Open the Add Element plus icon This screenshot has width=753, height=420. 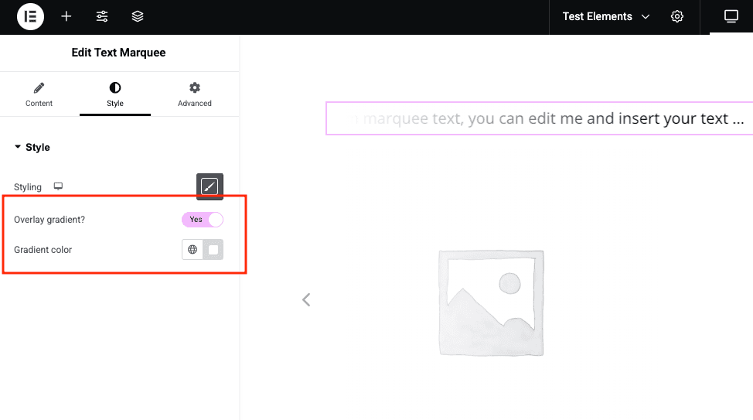pos(66,16)
